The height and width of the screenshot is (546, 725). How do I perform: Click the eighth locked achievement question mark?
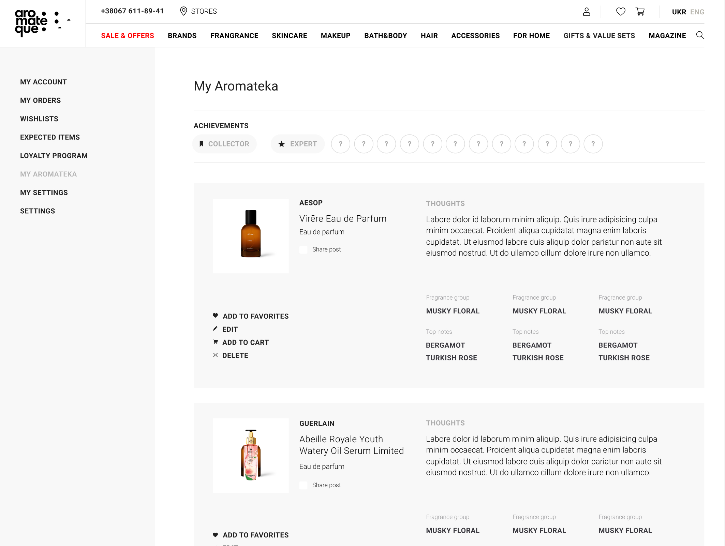pyautogui.click(x=502, y=144)
